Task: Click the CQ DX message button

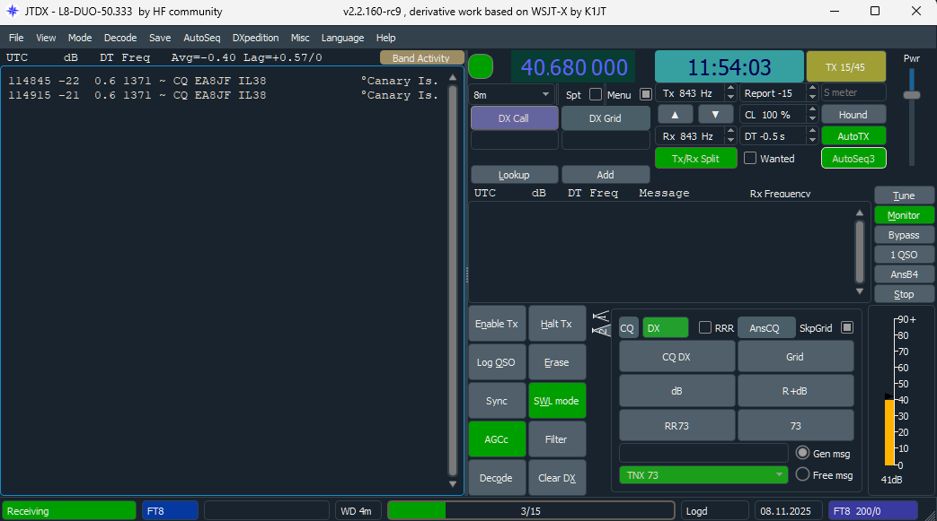Action: (x=676, y=357)
